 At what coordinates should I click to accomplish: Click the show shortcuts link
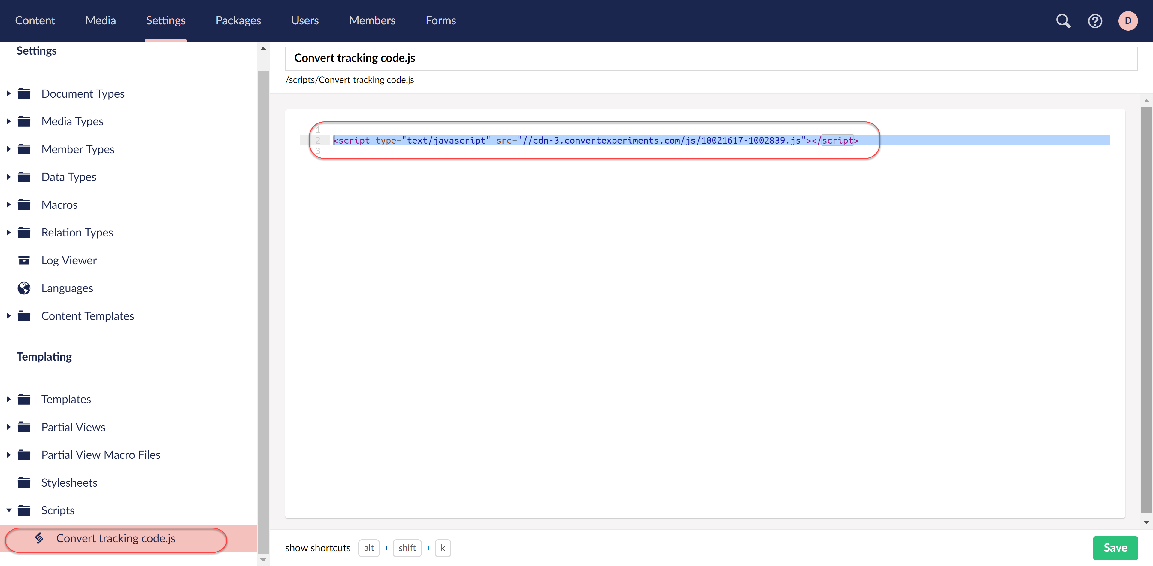(x=317, y=548)
